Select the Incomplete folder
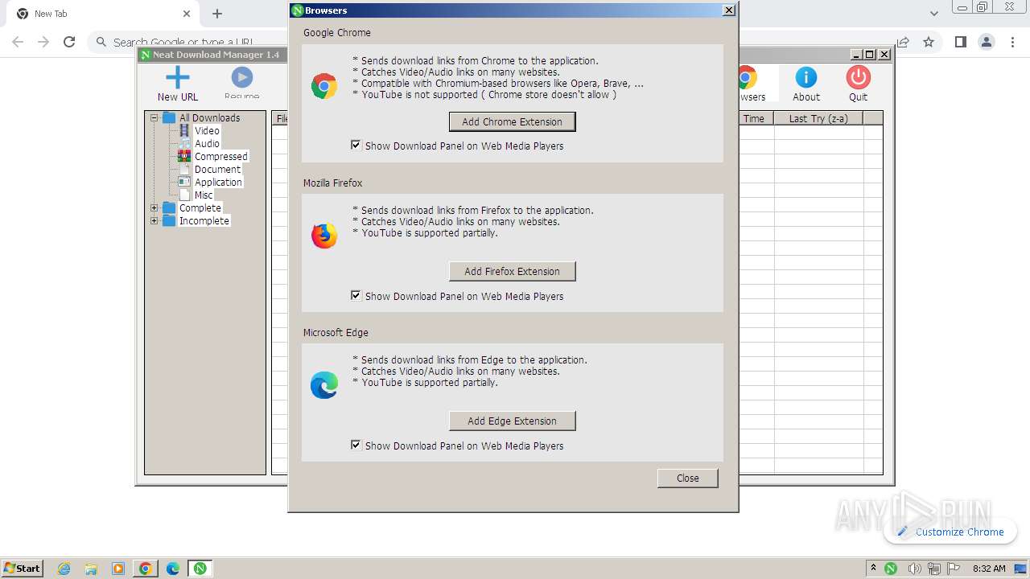 click(x=204, y=220)
